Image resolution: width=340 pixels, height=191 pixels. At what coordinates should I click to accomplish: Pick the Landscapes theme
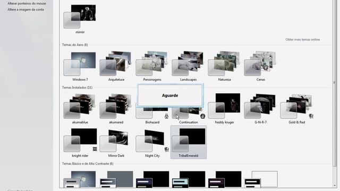[188, 64]
